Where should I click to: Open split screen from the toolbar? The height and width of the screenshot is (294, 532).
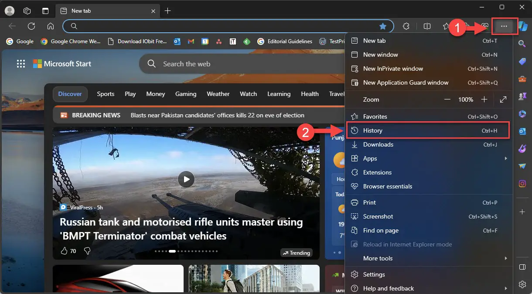[x=427, y=26]
